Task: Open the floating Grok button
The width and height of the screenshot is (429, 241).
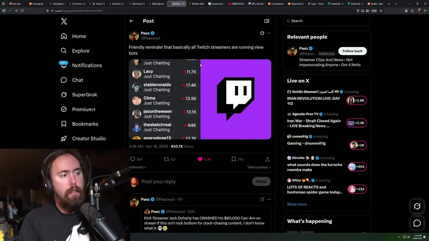Action: (417, 207)
